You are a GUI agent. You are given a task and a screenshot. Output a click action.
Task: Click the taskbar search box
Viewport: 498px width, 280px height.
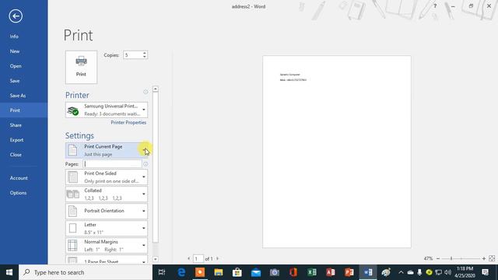pos(86,272)
